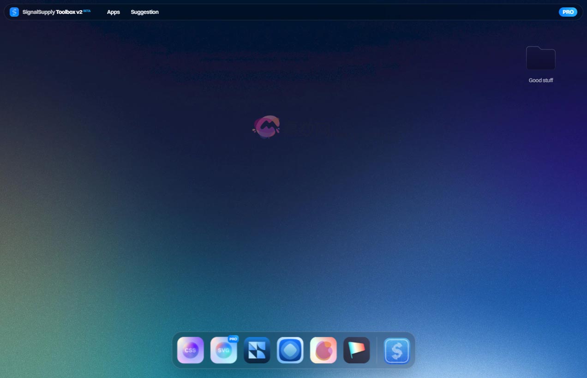Viewport: 587px width, 378px height.
Task: Open the Good stuff folder
Action: pos(540,58)
